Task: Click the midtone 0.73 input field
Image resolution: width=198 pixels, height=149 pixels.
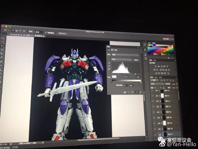Action: click(x=126, y=77)
